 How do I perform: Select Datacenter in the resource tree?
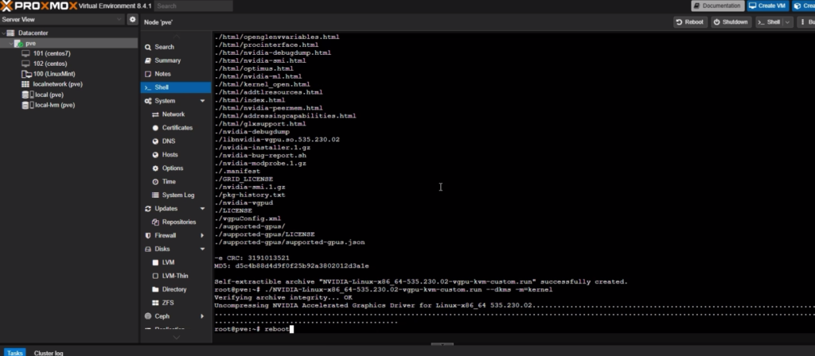click(33, 33)
